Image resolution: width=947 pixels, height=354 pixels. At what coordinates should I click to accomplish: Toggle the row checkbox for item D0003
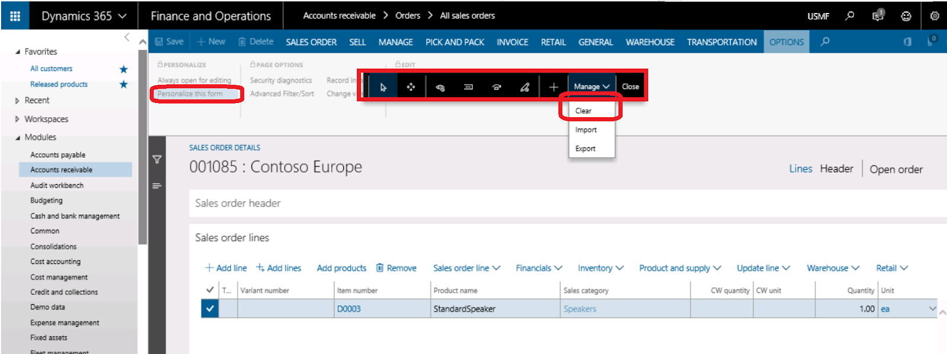[210, 308]
